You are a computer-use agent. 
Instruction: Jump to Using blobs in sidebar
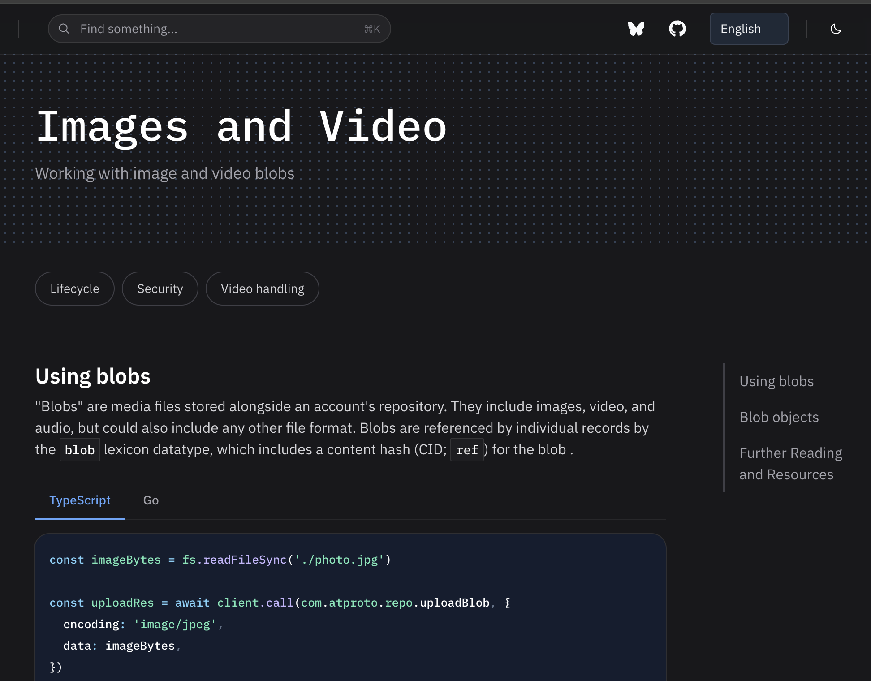click(776, 381)
